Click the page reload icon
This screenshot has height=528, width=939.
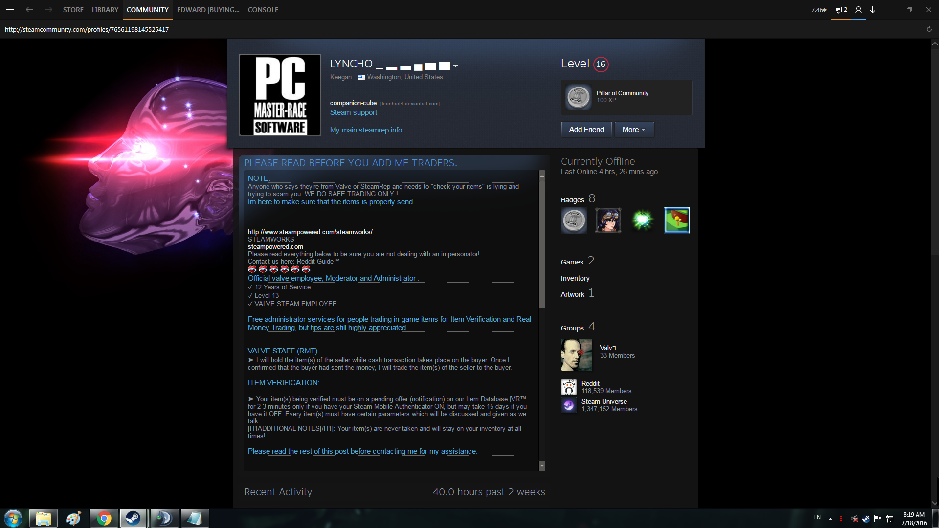click(929, 29)
